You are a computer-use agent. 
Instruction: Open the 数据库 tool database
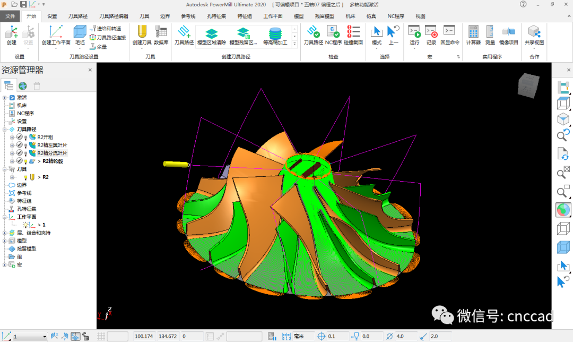pos(160,32)
